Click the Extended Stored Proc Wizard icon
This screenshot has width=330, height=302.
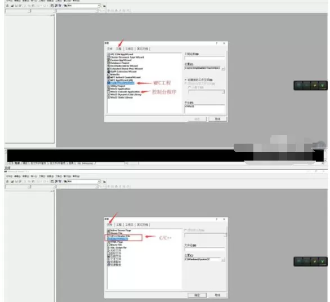109,69
